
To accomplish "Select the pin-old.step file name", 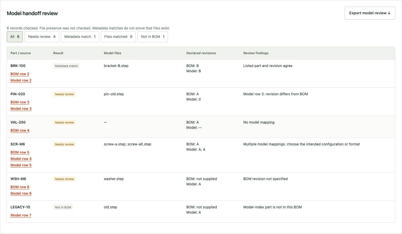I will (114, 94).
